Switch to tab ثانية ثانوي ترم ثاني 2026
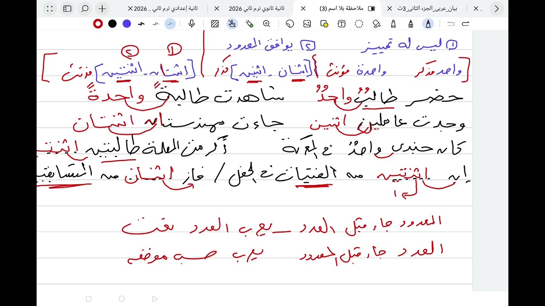Image resolution: width=545 pixels, height=306 pixels. [256, 8]
